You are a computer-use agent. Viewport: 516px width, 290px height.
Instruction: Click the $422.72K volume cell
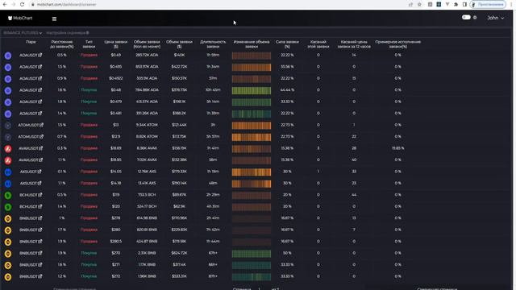(x=179, y=67)
